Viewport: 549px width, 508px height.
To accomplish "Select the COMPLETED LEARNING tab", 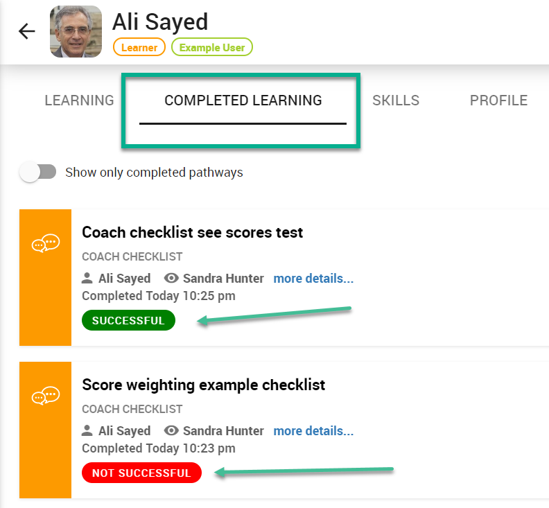I will click(243, 100).
